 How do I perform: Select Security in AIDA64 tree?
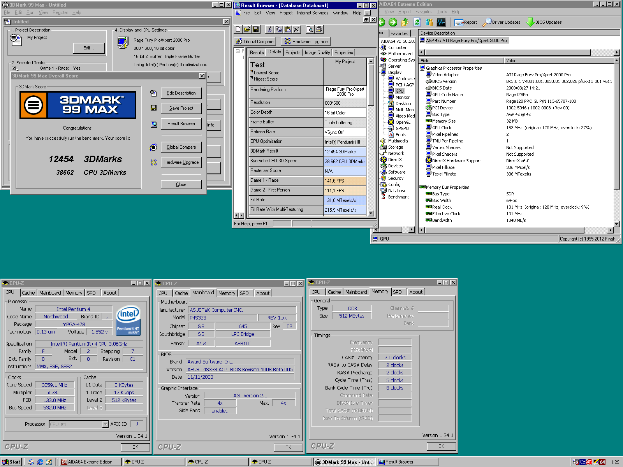coord(396,178)
